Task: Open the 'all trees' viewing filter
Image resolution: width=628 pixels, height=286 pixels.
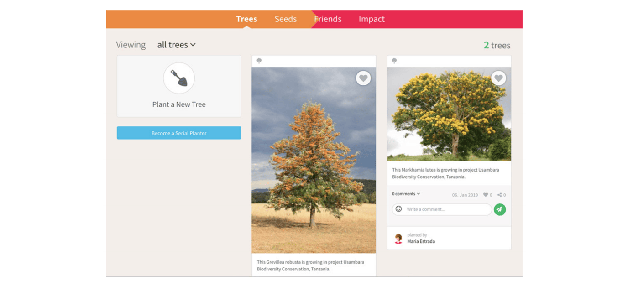Action: click(176, 44)
